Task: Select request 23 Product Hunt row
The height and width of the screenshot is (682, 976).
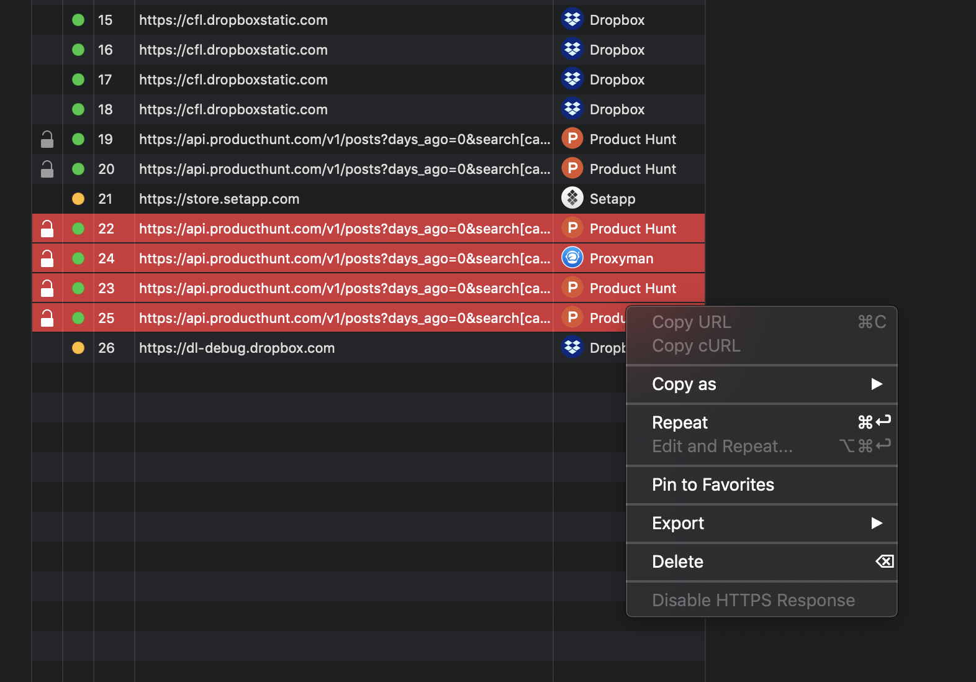Action: click(x=368, y=288)
